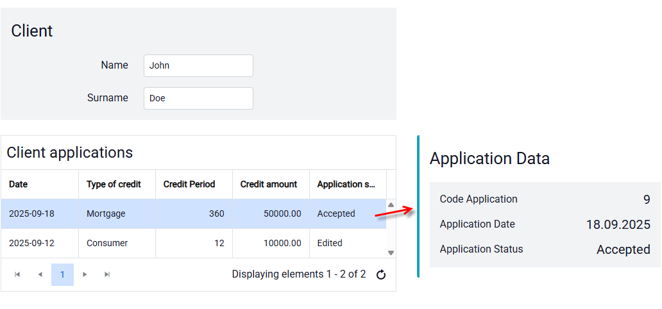Click the scrollbar down arrow in the grid

point(391,253)
